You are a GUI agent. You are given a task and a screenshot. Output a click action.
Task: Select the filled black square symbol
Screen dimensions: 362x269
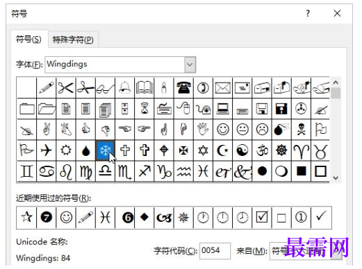(302, 171)
